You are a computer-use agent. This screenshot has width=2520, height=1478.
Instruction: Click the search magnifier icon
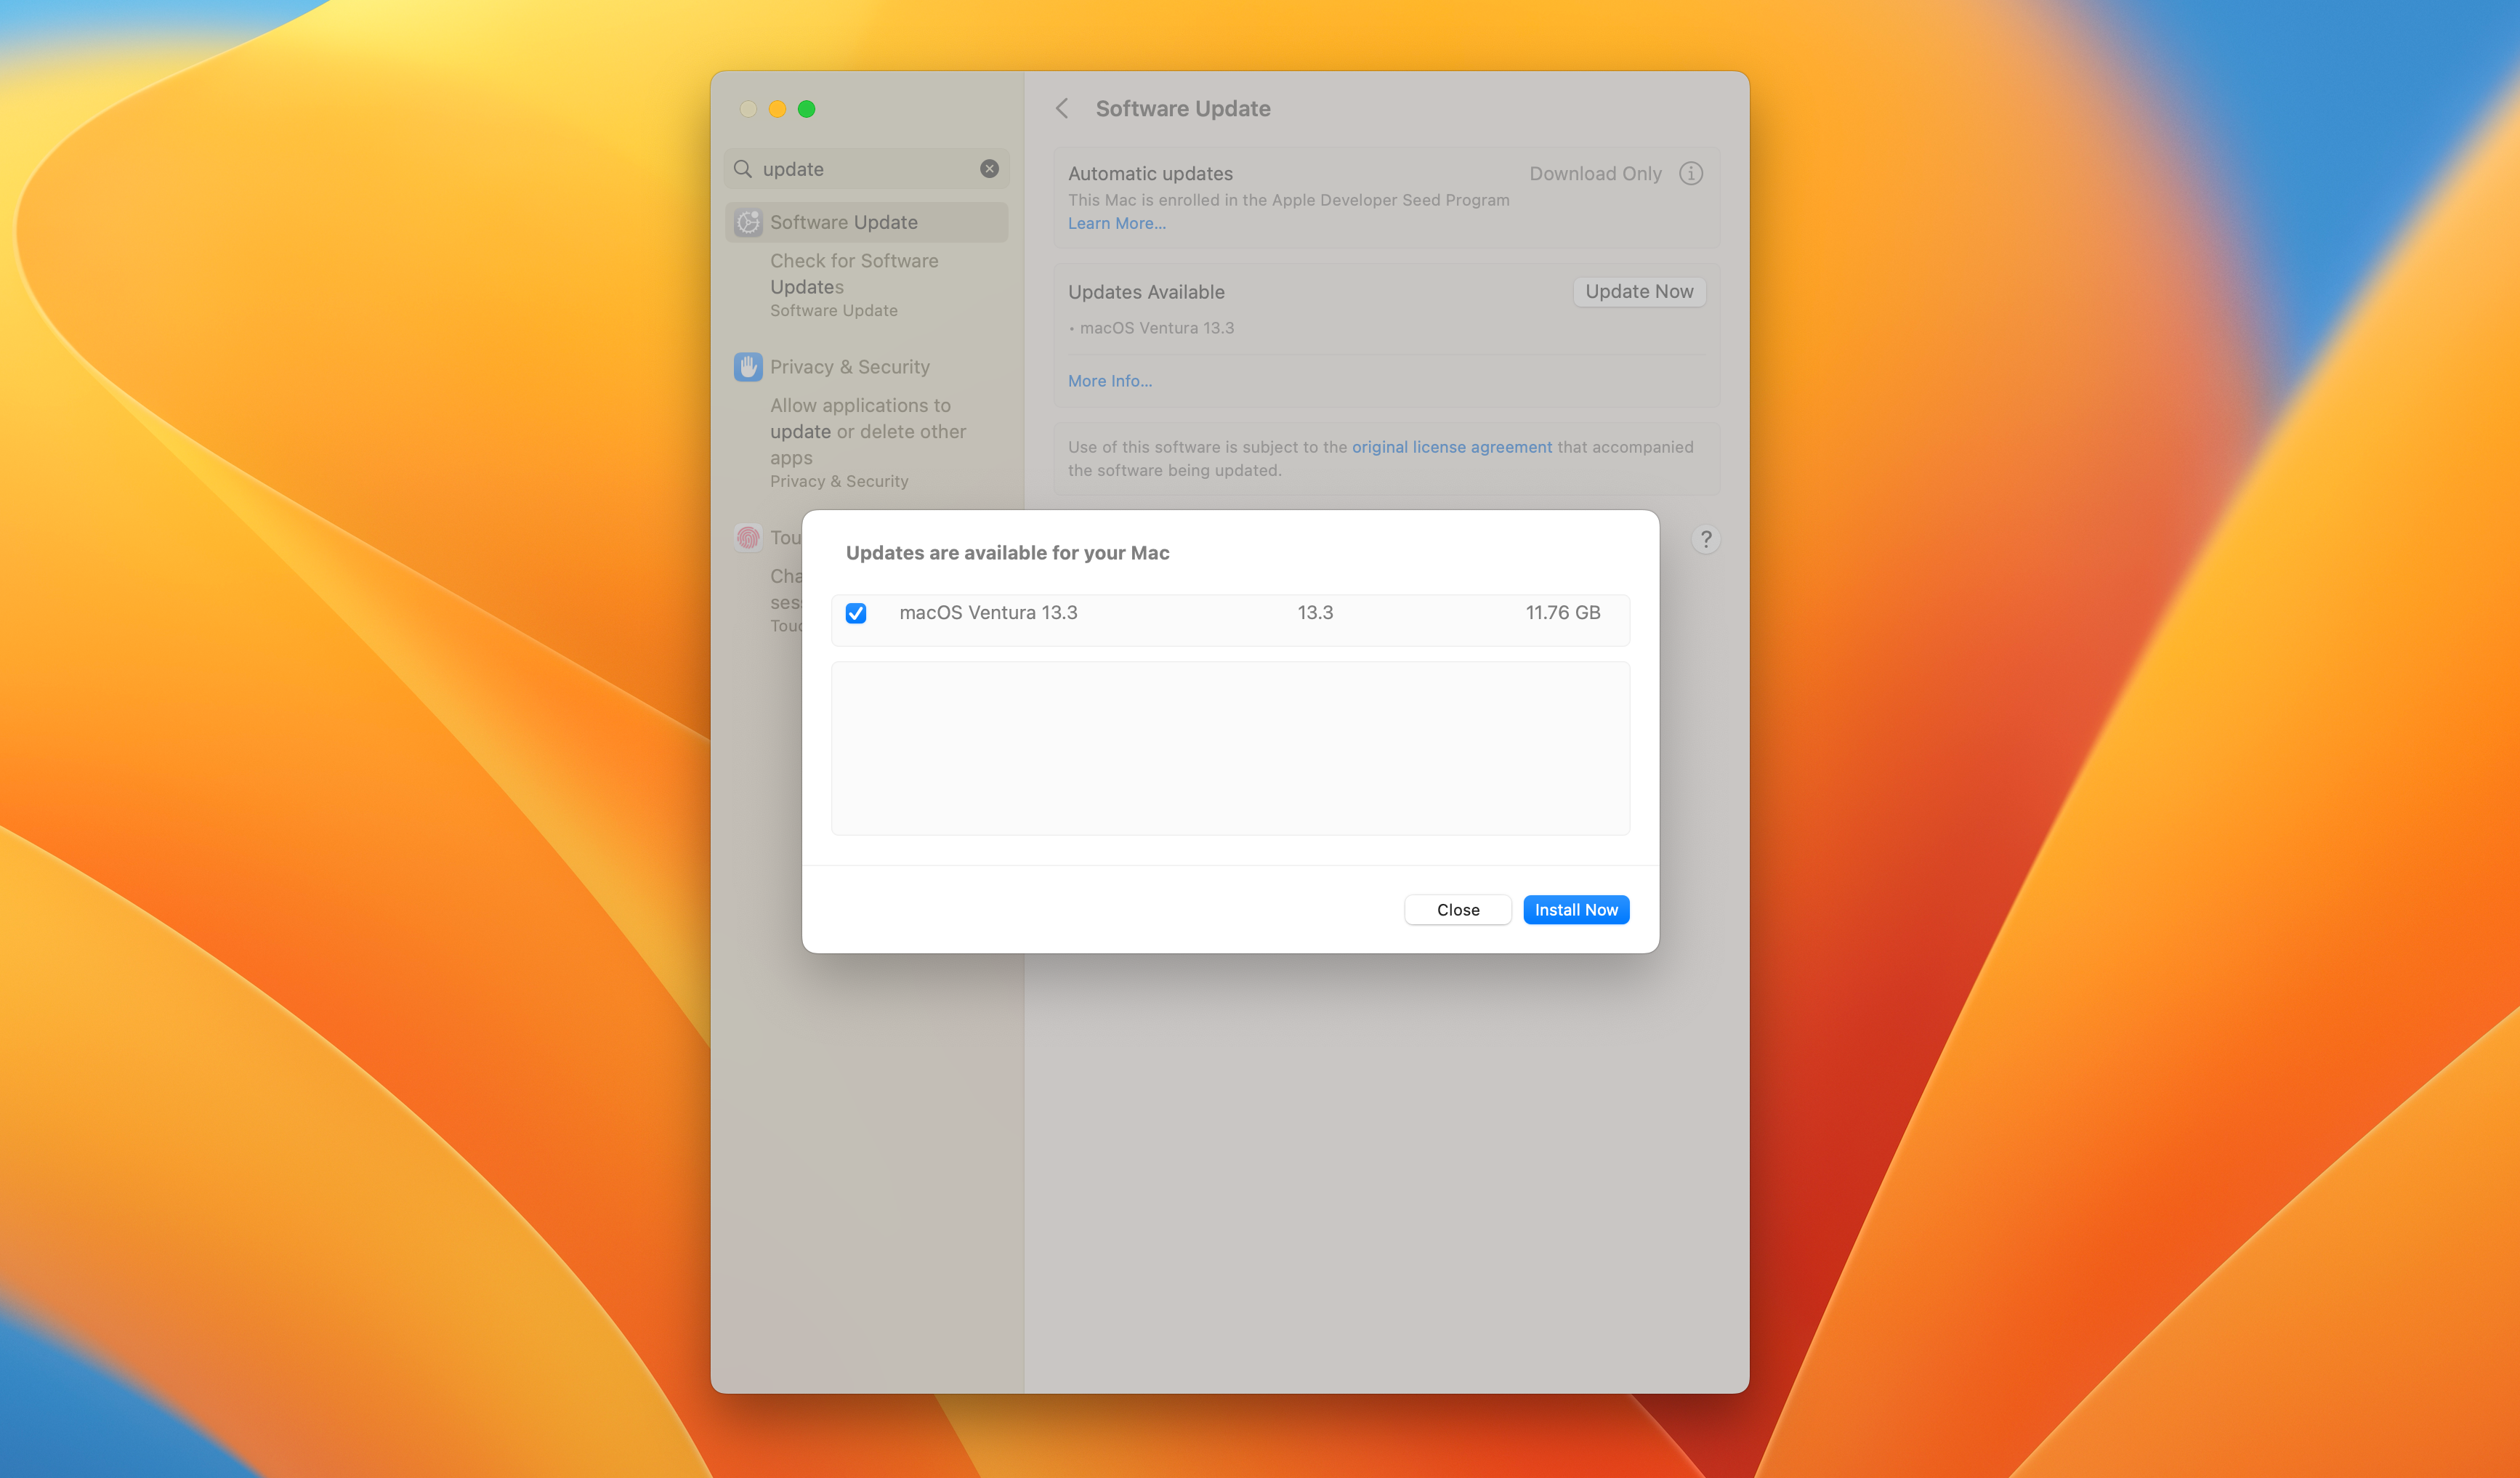pyautogui.click(x=743, y=169)
